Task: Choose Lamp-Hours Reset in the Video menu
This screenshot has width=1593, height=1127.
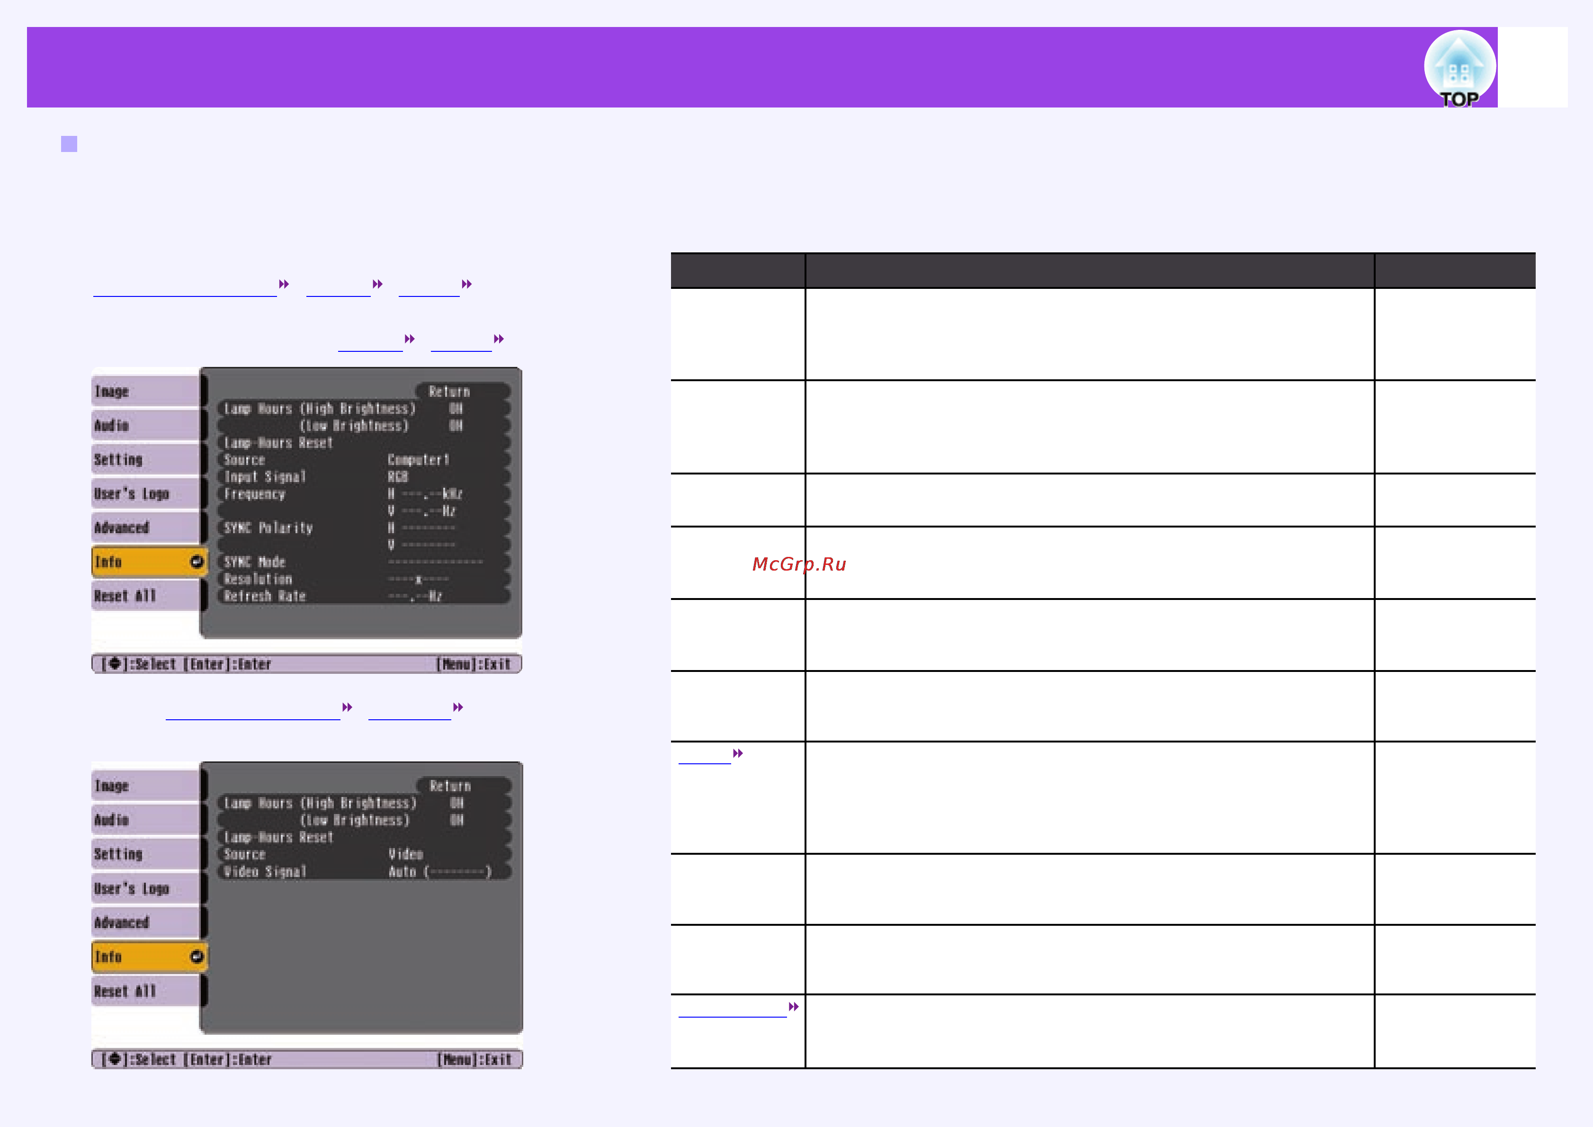Action: 365,838
